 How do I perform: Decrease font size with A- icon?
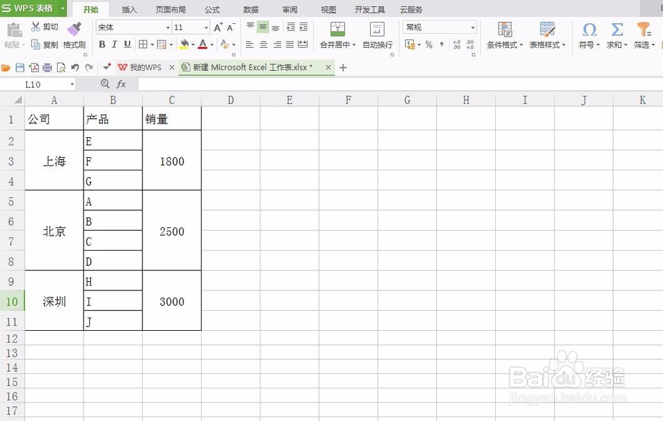[x=231, y=27]
